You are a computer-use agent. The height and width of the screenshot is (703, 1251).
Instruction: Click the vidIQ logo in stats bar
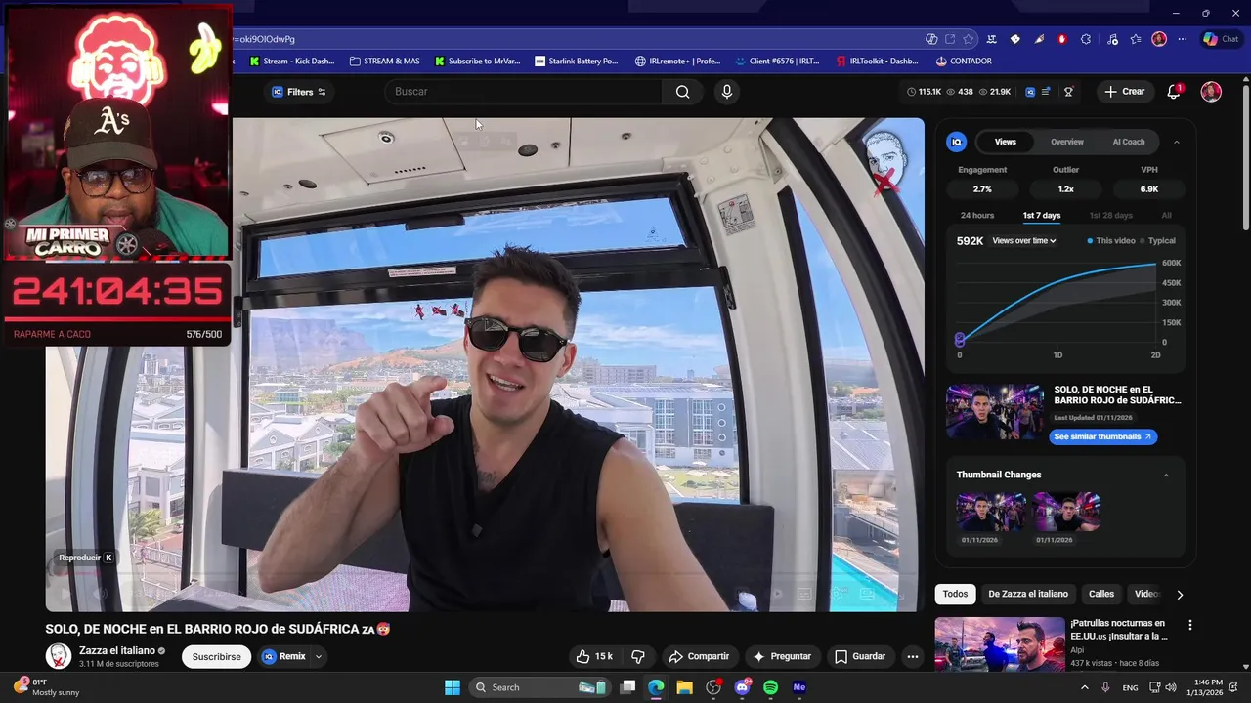(x=1030, y=92)
